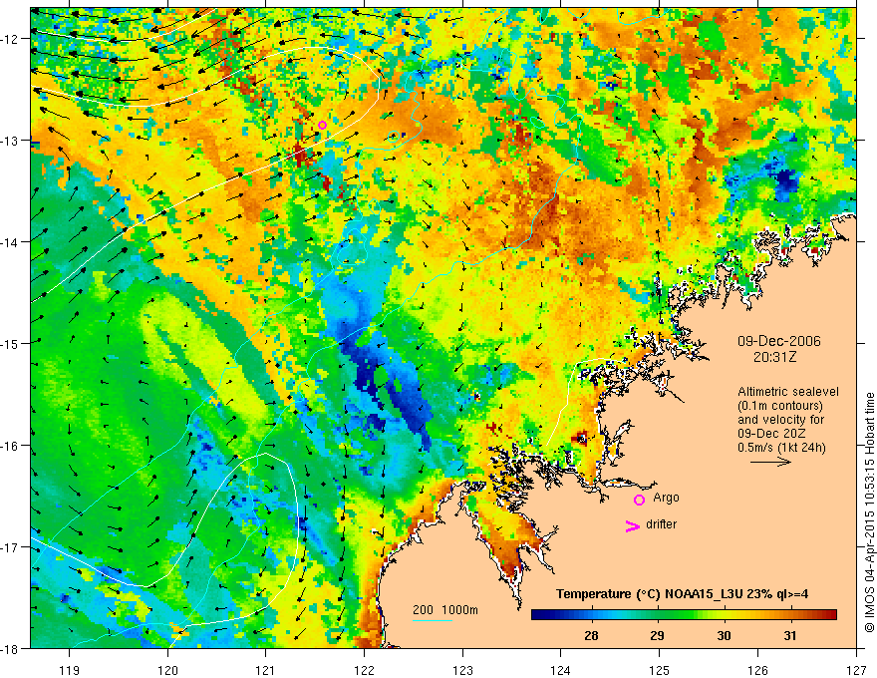This screenshot has width=877, height=678.
Task: Click the -18 latitude axis label
Action: pos(10,648)
